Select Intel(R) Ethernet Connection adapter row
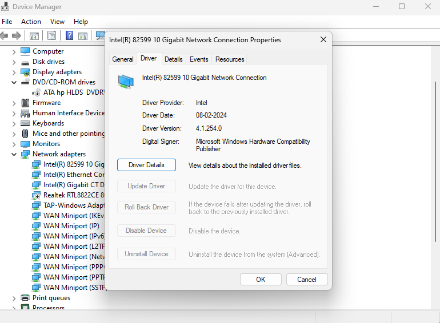This screenshot has width=440, height=323. (68, 175)
